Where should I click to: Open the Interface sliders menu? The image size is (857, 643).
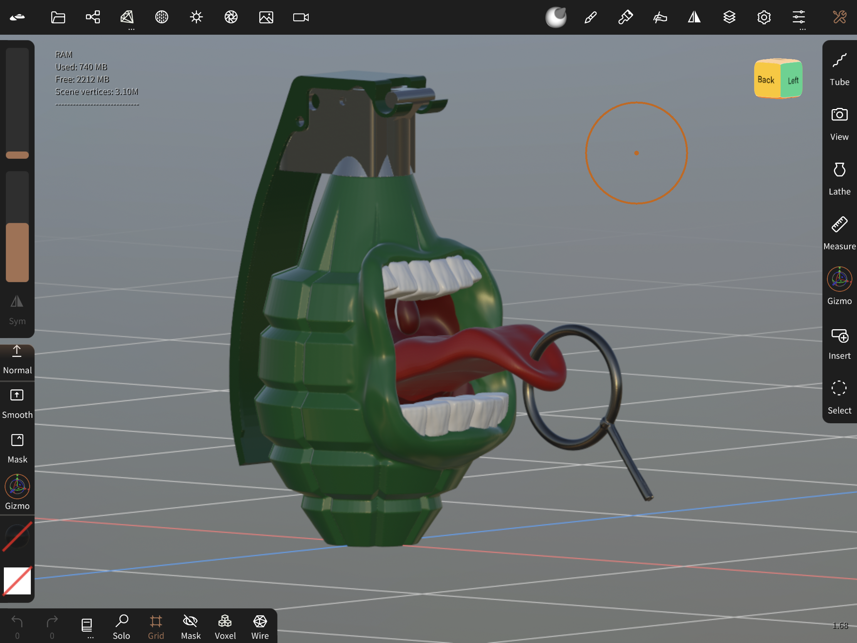click(x=798, y=17)
